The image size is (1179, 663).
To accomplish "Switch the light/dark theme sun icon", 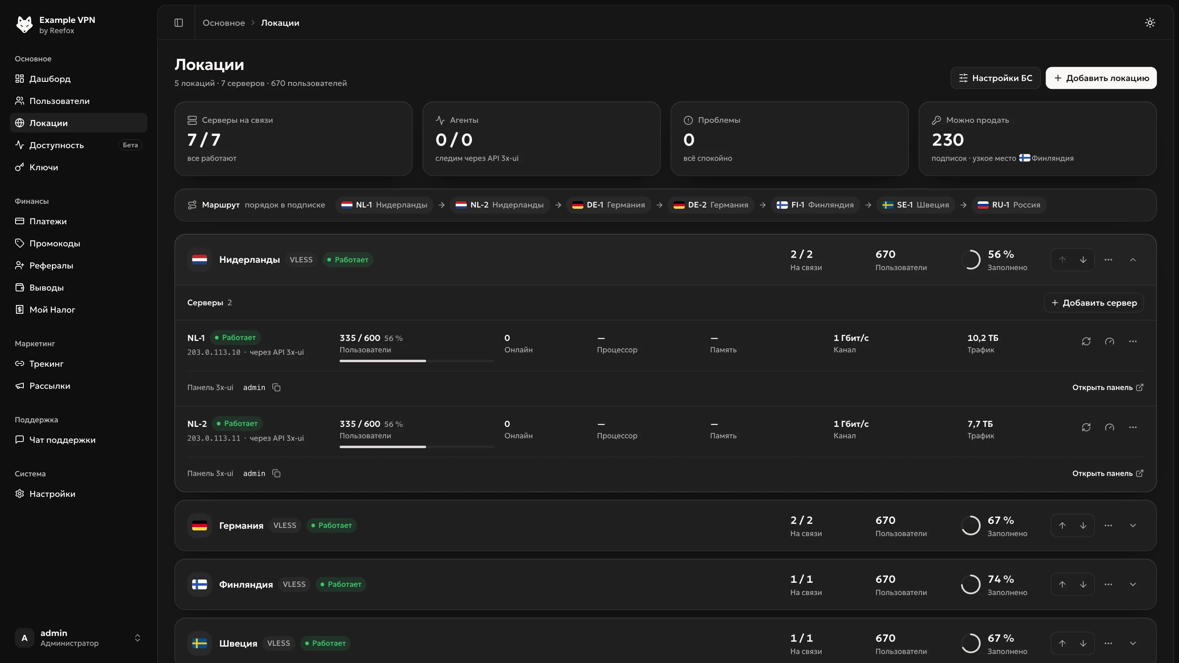I will [x=1150, y=23].
